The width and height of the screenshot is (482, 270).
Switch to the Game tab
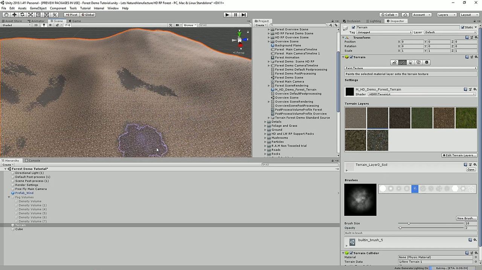(75, 21)
